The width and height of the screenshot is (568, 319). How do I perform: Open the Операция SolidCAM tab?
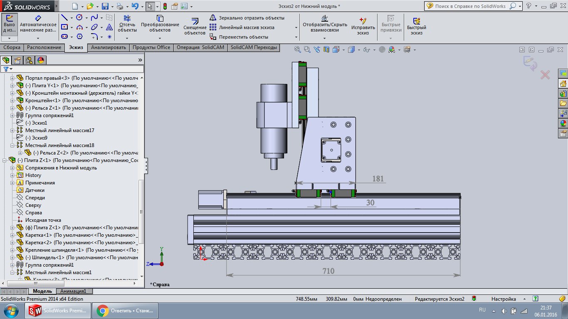200,47
